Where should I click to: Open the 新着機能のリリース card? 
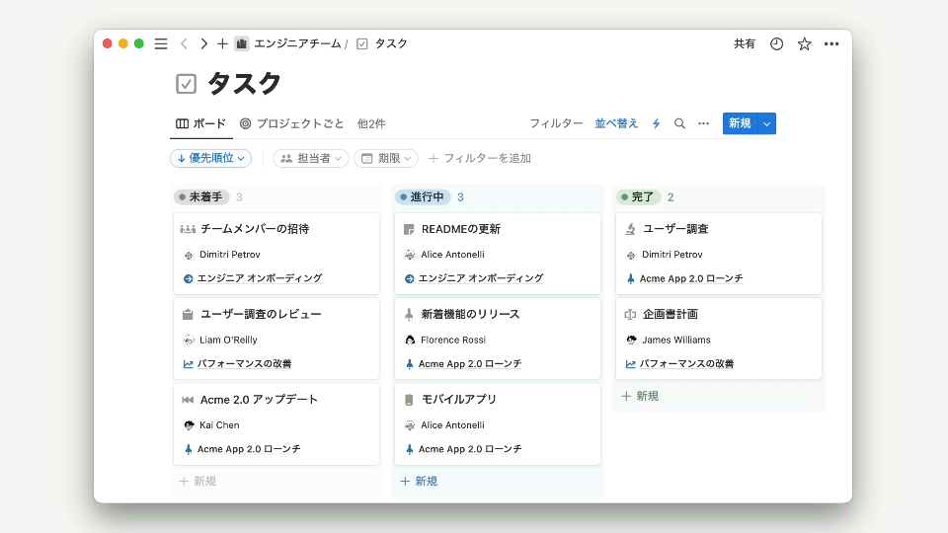498,339
